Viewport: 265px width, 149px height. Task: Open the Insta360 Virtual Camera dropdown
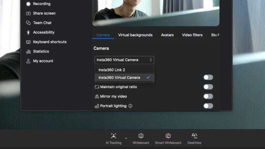124,60
